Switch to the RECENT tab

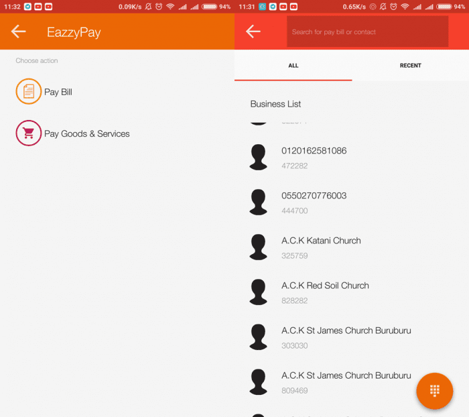pos(410,66)
